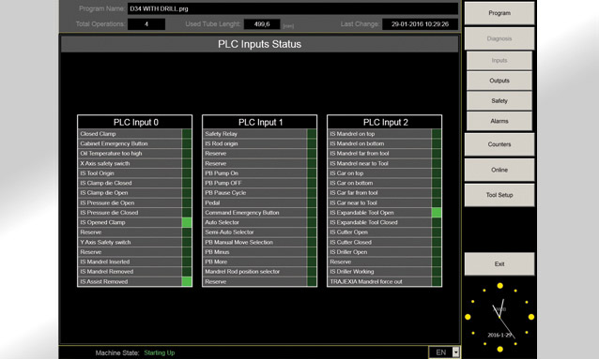The image size is (599, 359).
Task: Click the analog clock widget
Action: (x=499, y=317)
